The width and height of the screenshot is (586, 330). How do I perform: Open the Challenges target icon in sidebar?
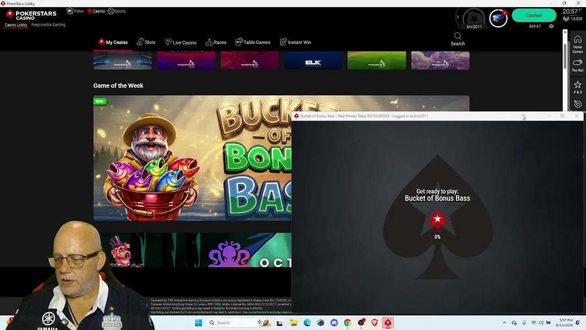(578, 104)
